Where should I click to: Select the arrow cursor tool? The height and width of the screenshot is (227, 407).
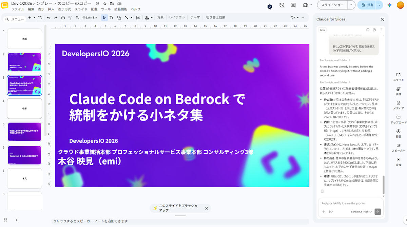[104, 18]
